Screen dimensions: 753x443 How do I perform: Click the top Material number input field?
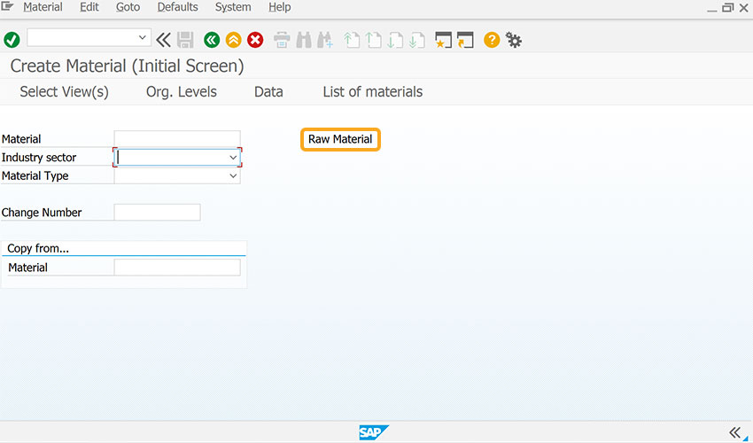(x=177, y=139)
